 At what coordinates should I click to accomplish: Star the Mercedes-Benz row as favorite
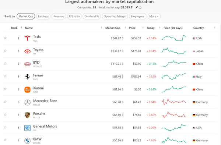click(x=5, y=102)
